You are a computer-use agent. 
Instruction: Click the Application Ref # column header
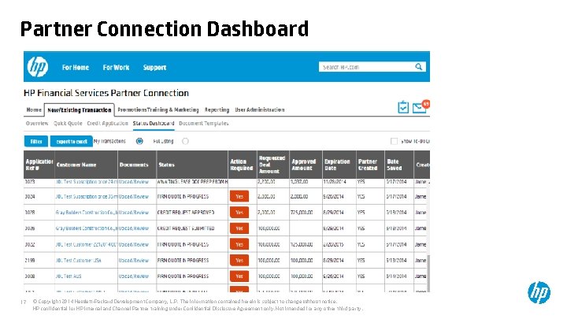pos(39,165)
